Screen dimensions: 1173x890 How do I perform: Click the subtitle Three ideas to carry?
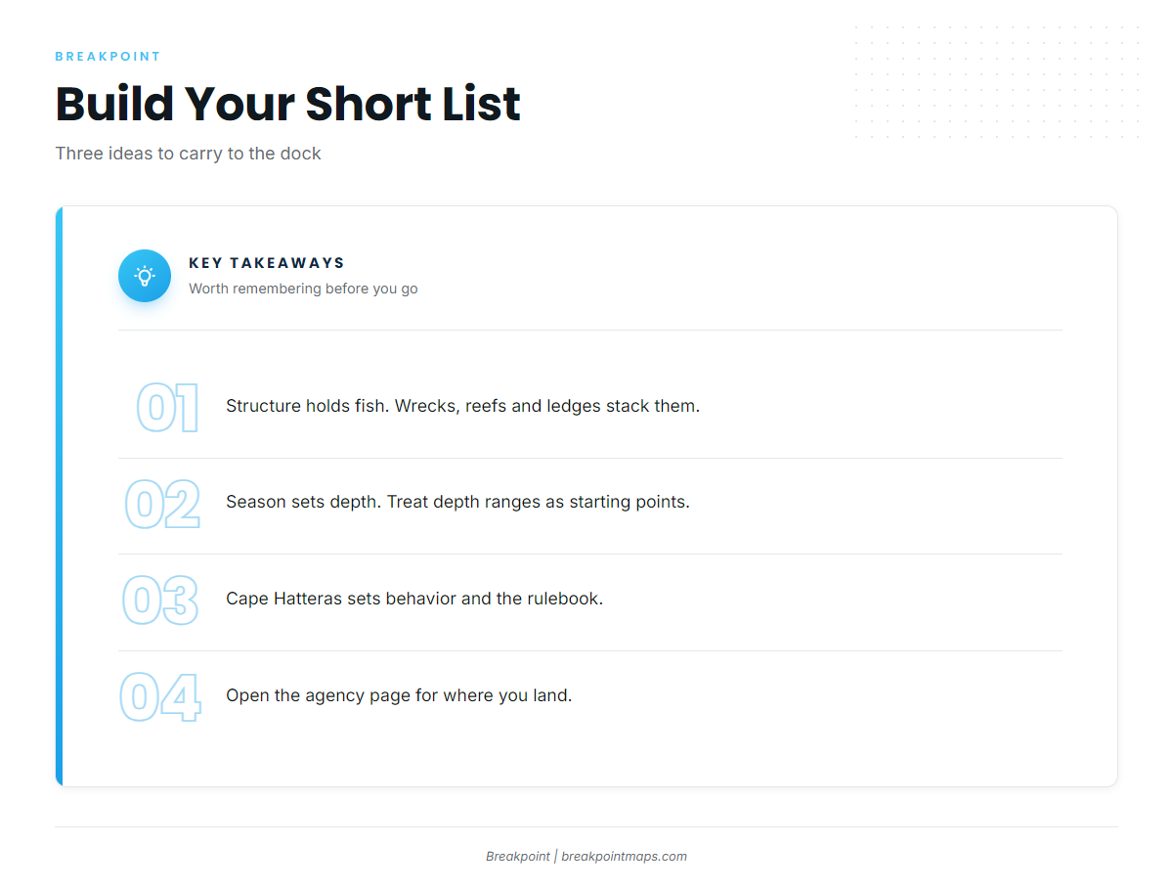(188, 154)
